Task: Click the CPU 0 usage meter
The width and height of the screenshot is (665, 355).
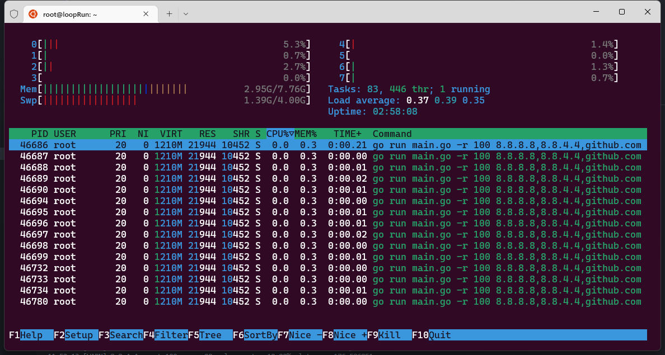Action: pos(171,45)
